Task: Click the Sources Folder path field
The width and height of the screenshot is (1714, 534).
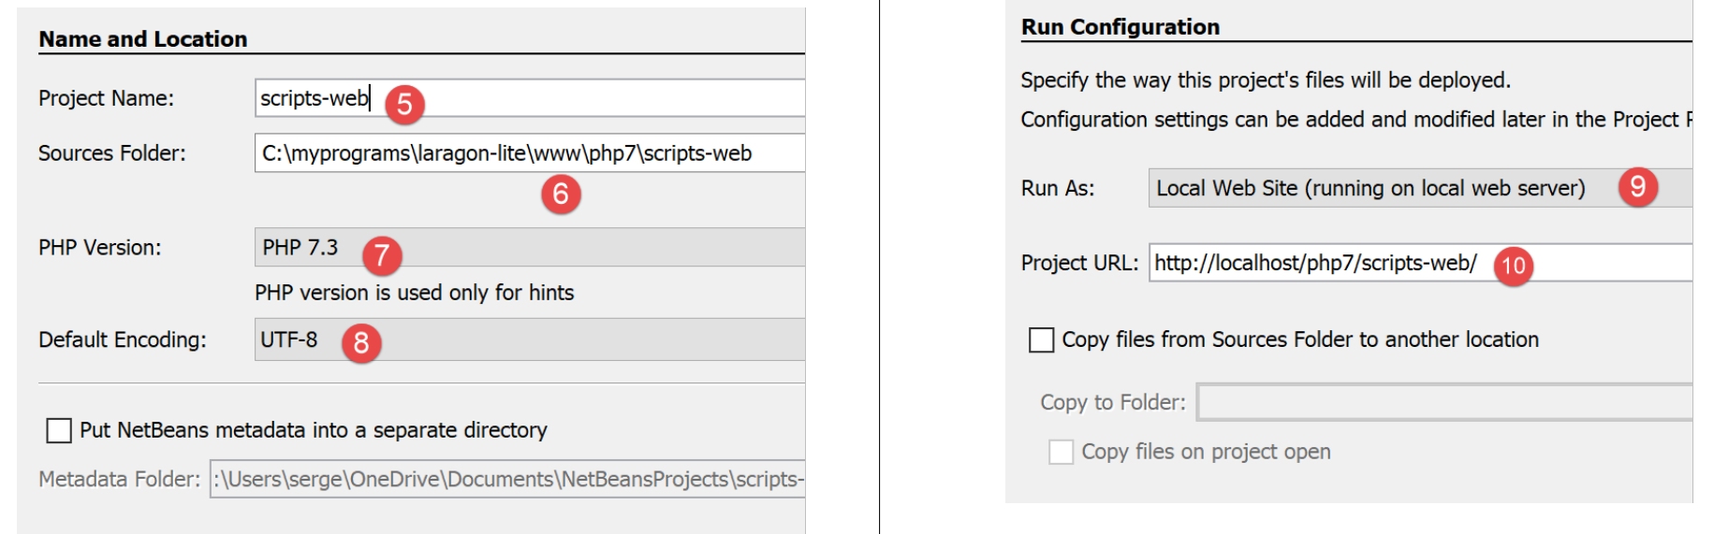Action: (529, 153)
